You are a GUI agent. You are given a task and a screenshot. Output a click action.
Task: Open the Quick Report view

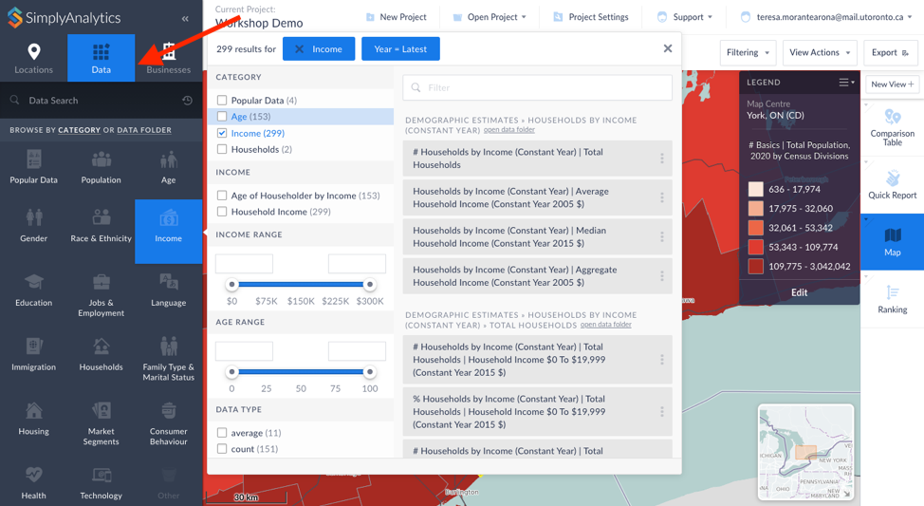tap(892, 184)
